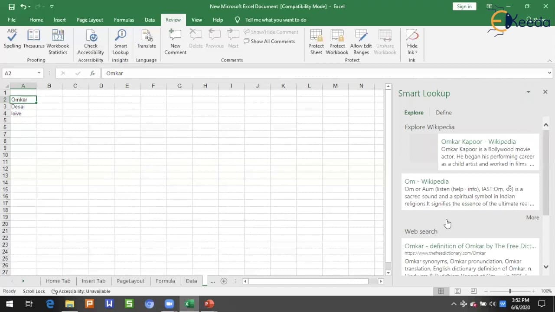555x312 pixels.
Task: Expand the formula bar
Action: (549, 73)
